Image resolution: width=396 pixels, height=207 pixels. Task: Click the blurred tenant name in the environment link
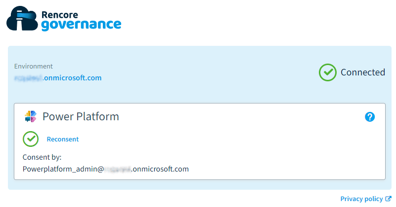coord(28,78)
